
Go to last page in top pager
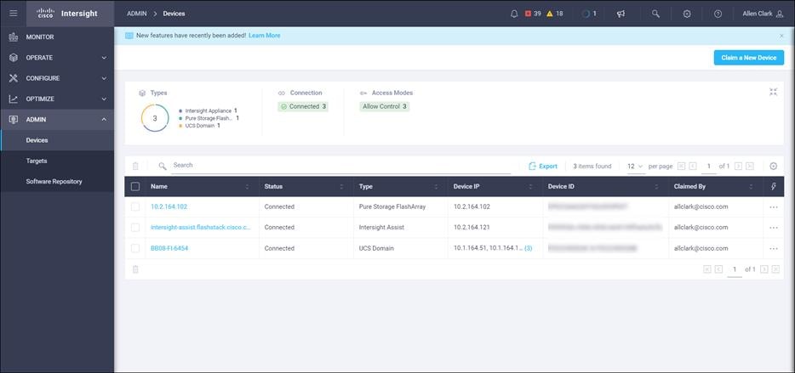pyautogui.click(x=750, y=166)
